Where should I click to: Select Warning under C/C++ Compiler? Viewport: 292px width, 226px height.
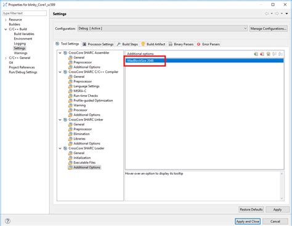(x=79, y=105)
